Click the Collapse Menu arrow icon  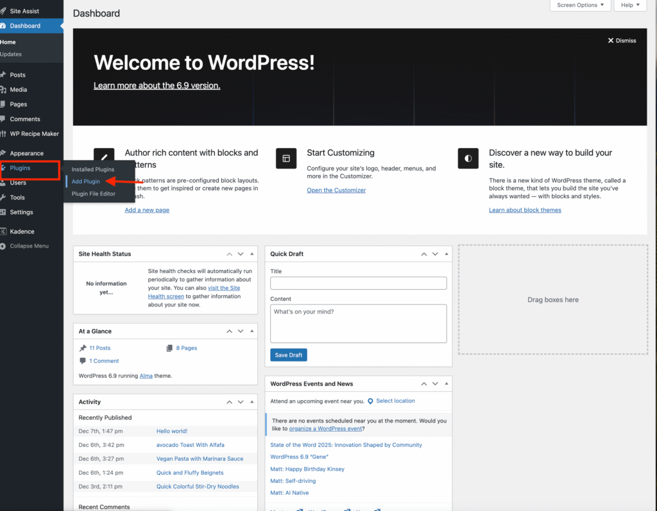pyautogui.click(x=3, y=246)
